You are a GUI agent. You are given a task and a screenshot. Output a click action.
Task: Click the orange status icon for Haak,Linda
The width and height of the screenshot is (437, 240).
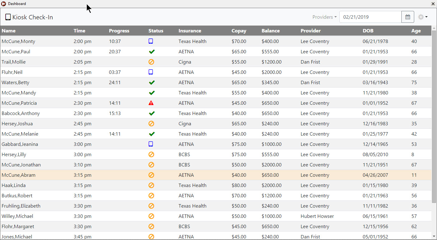(x=151, y=185)
